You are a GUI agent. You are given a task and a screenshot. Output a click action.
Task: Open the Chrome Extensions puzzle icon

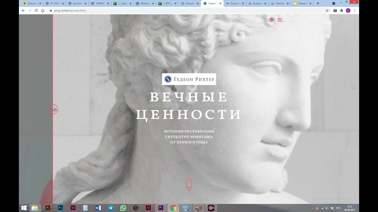pyautogui.click(x=342, y=10)
